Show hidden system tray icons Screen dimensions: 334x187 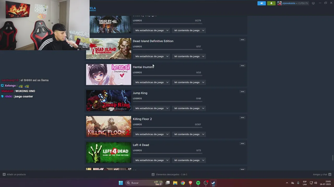pyautogui.click(x=287, y=183)
